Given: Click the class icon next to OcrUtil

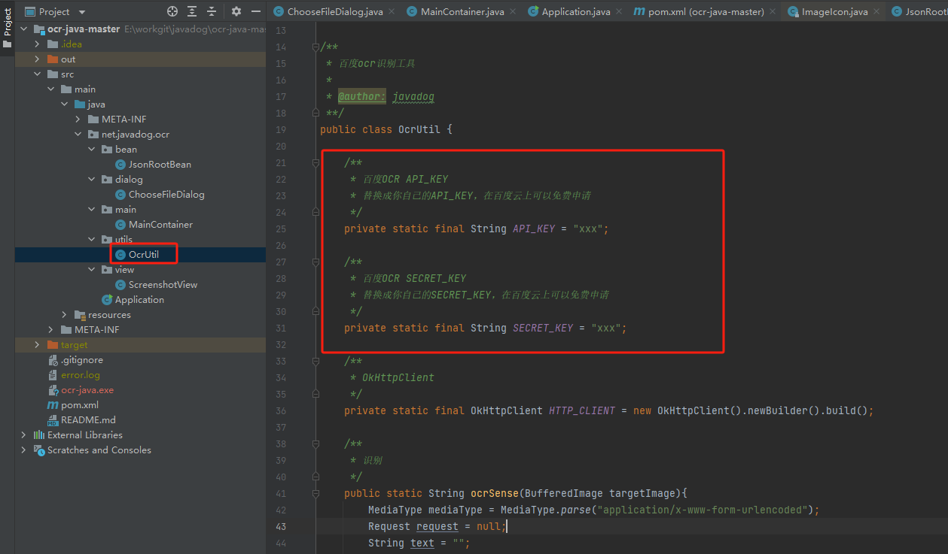Looking at the screenshot, I should pos(120,254).
